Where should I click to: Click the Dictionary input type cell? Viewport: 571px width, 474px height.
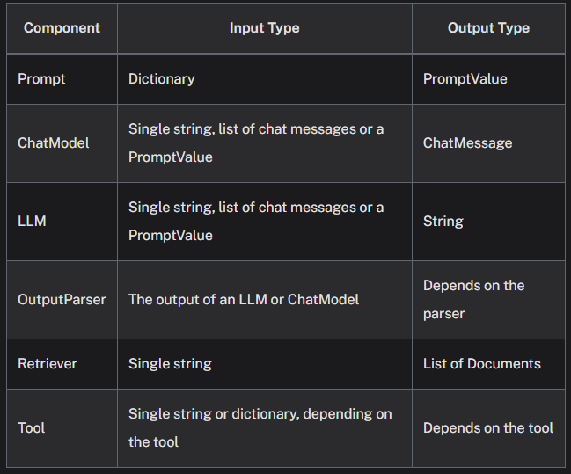pyautogui.click(x=162, y=78)
